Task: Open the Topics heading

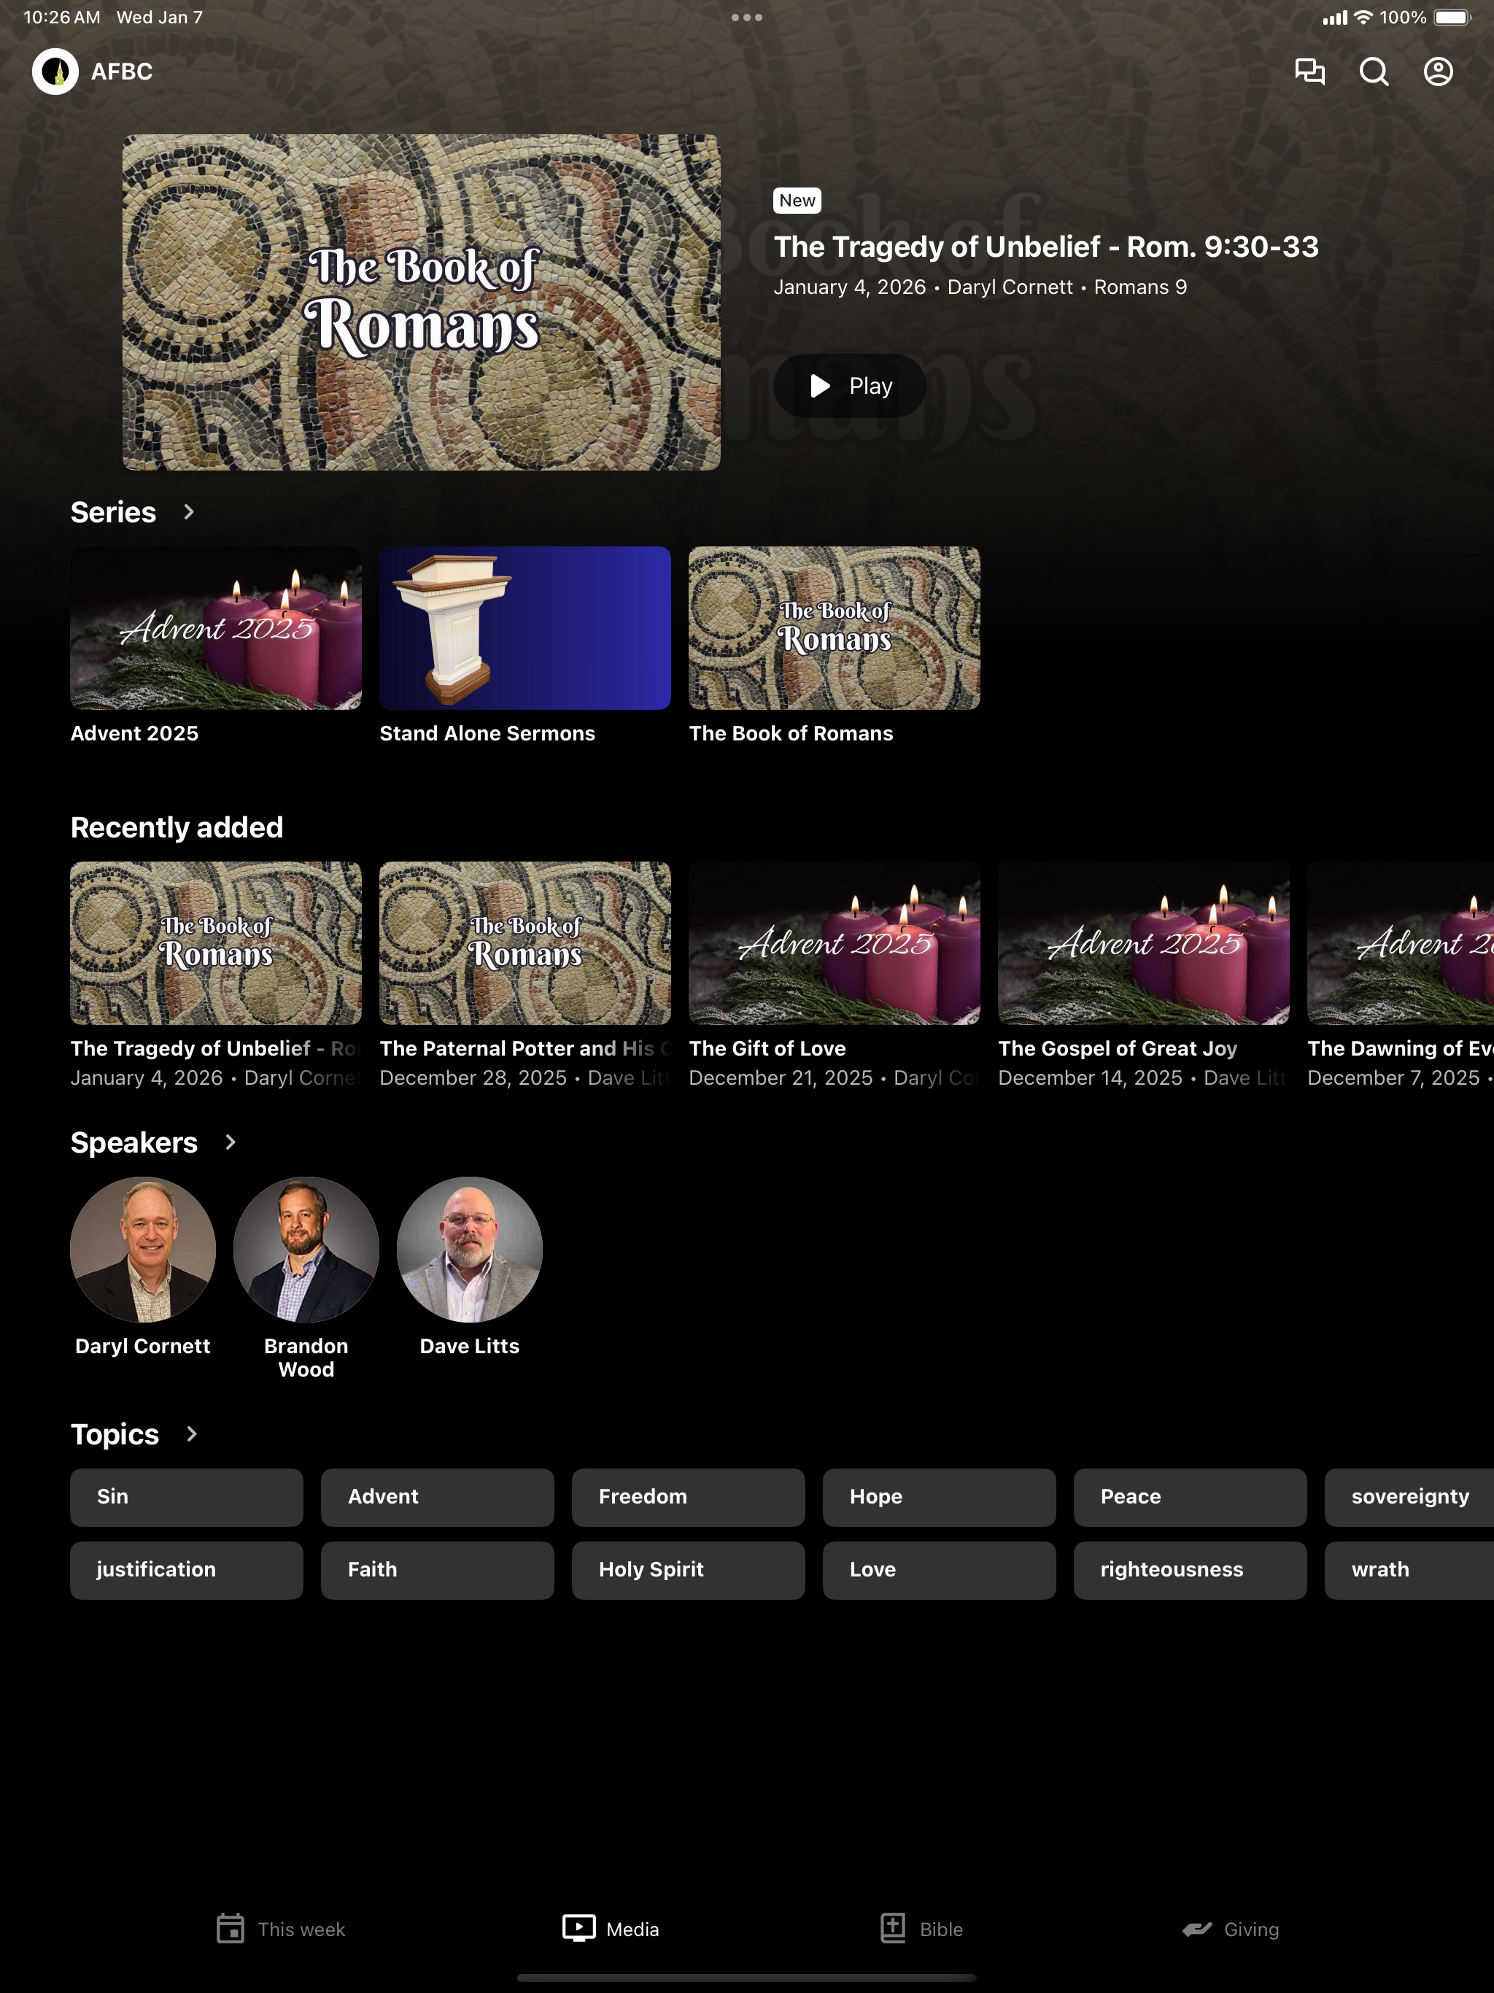Action: click(x=115, y=1434)
